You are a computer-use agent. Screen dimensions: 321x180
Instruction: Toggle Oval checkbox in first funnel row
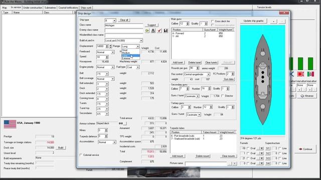pyautogui.click(x=248, y=148)
